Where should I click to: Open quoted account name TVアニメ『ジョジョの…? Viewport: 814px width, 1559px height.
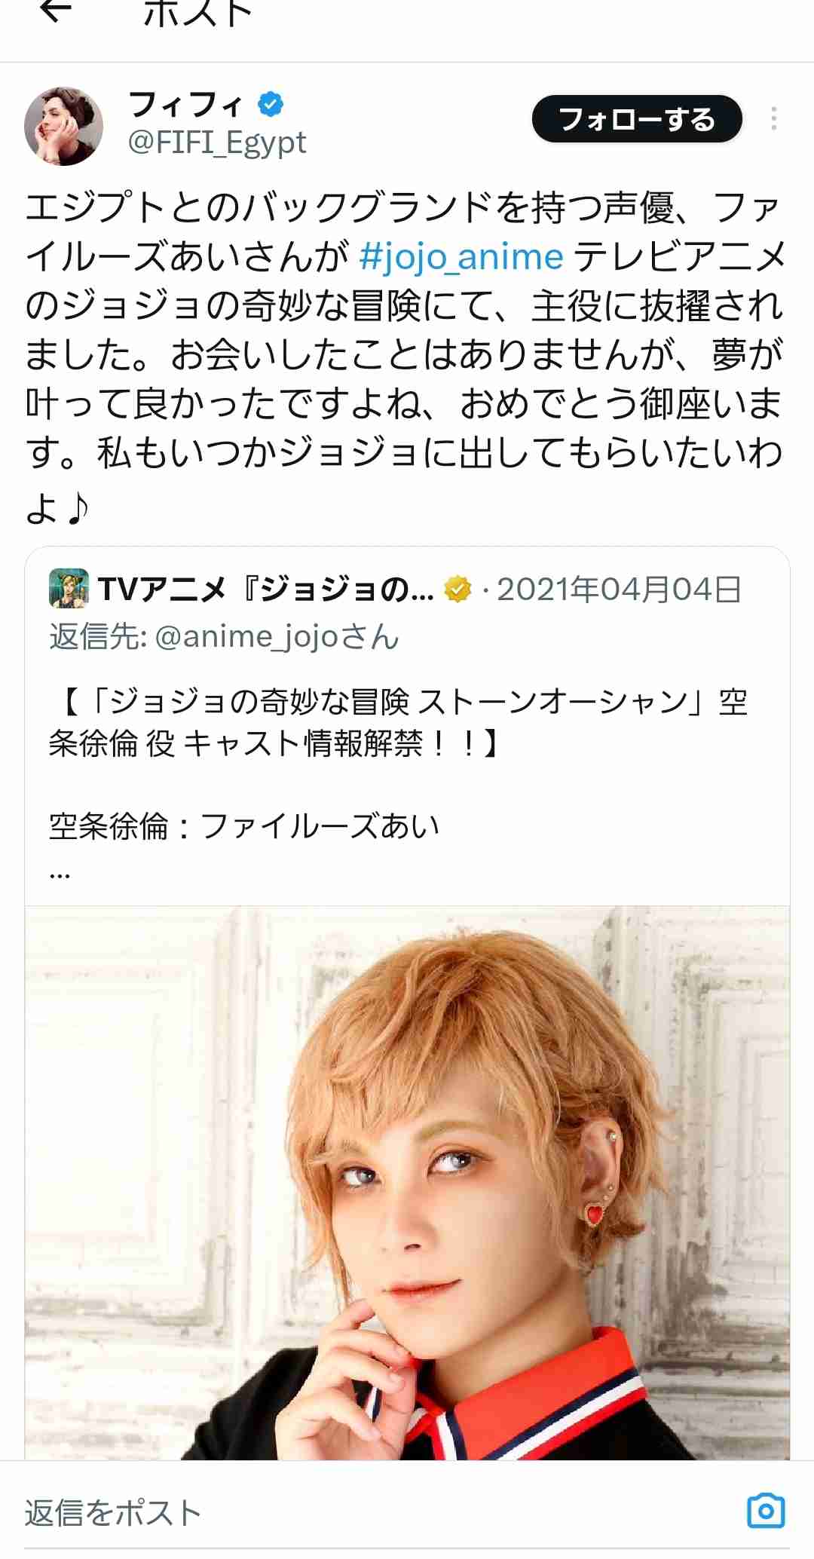(x=266, y=590)
